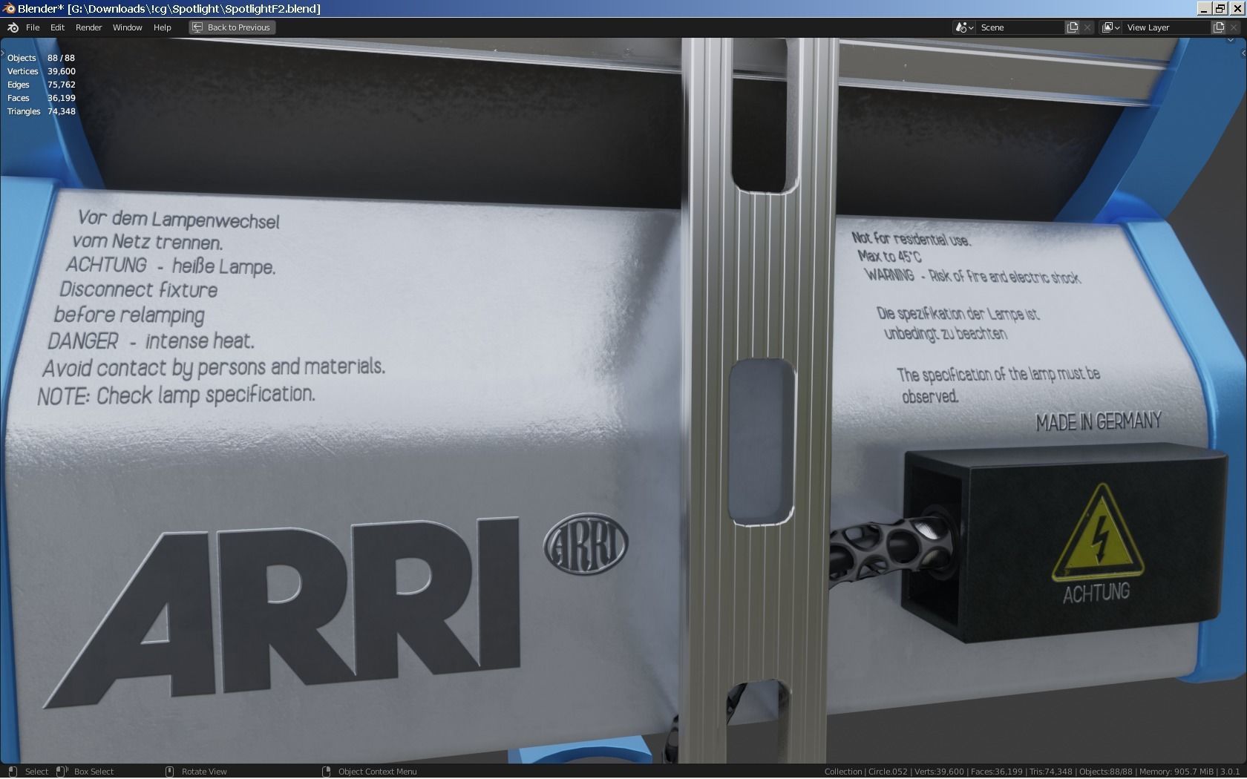Screen dimensions: 1247x779
Task: Click the Select mouse icon in status bar
Action: pyautogui.click(x=13, y=772)
